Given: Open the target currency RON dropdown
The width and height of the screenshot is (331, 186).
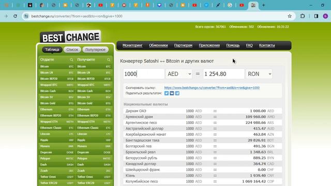Looking at the screenshot, I should pyautogui.click(x=259, y=74).
